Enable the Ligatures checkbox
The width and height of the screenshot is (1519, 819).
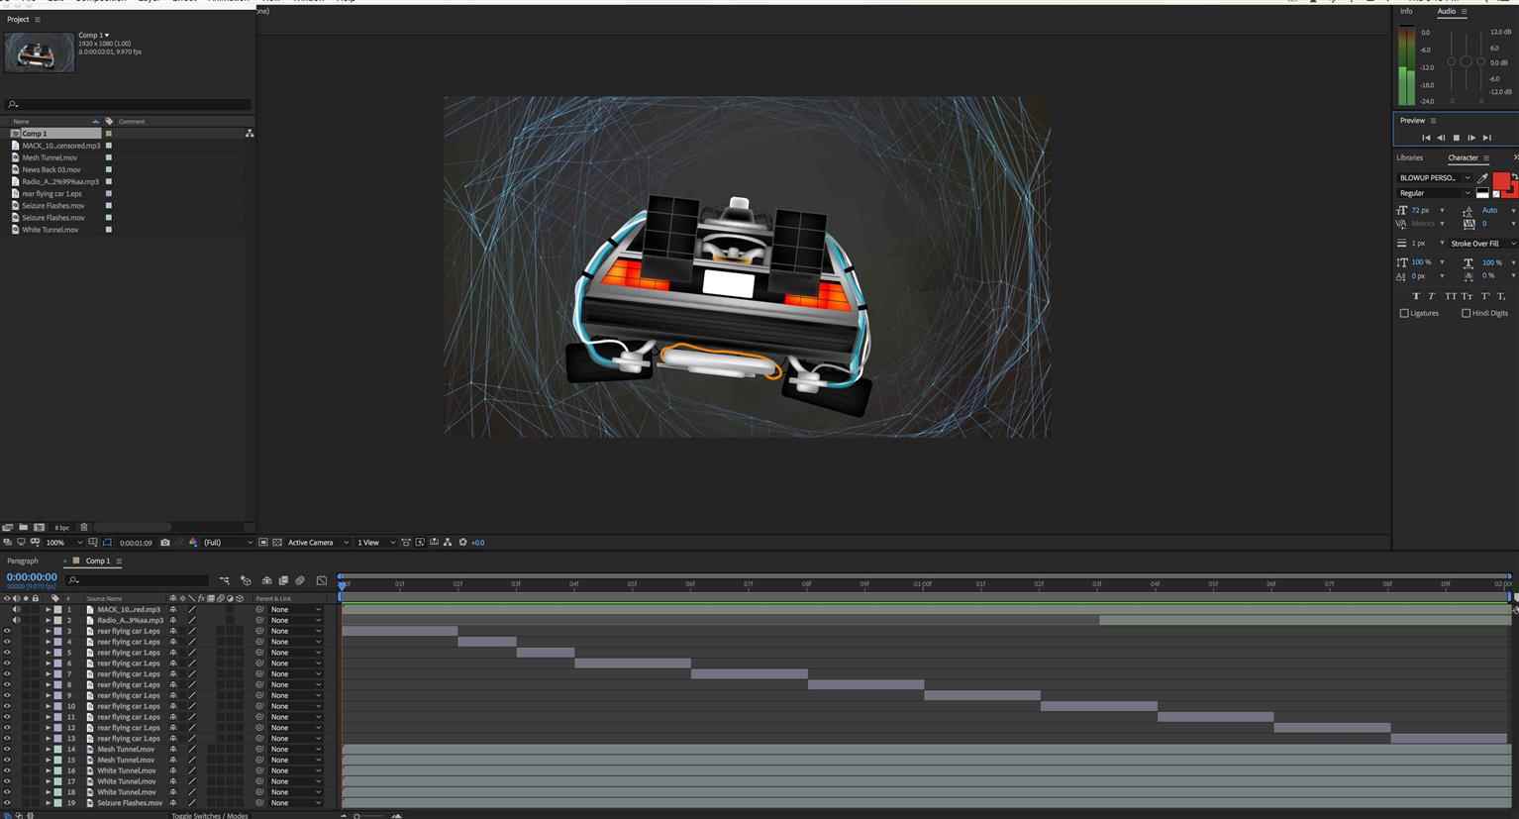tap(1404, 313)
